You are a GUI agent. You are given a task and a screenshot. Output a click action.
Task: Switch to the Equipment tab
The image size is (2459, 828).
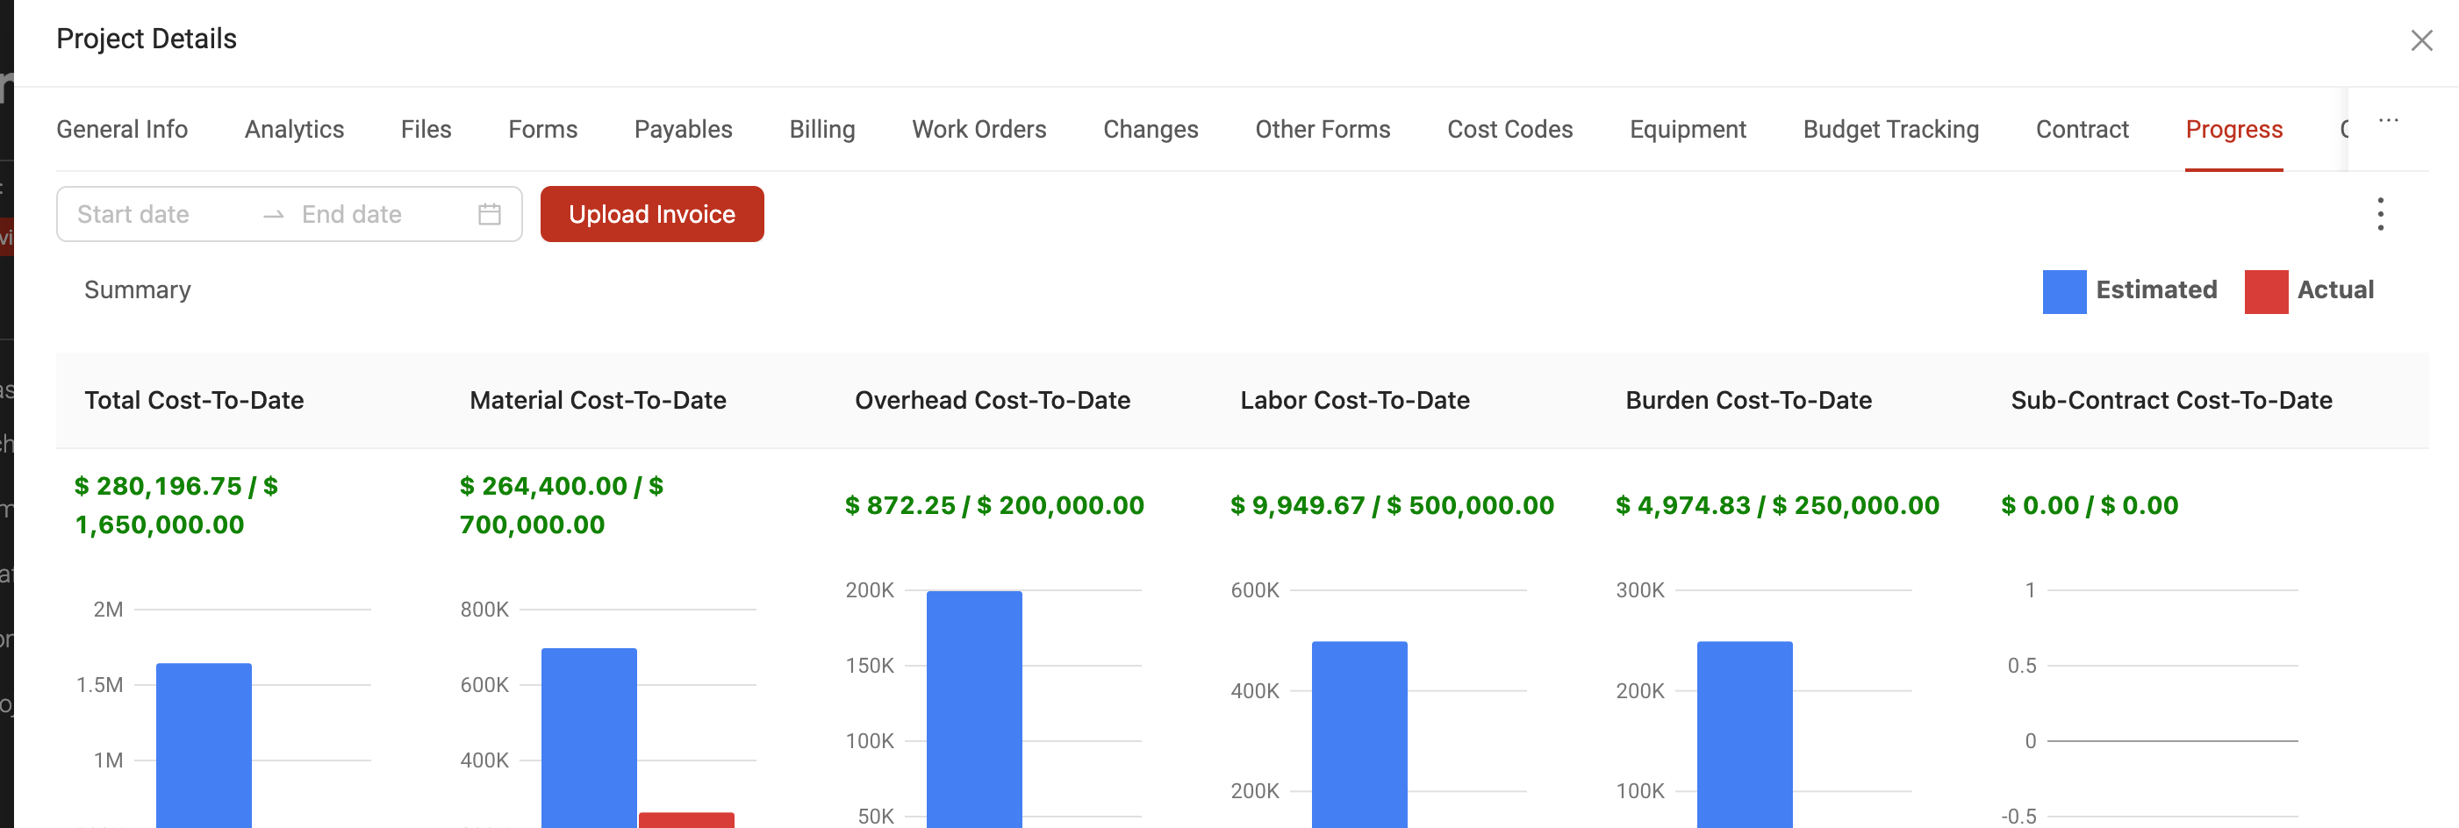(1687, 129)
